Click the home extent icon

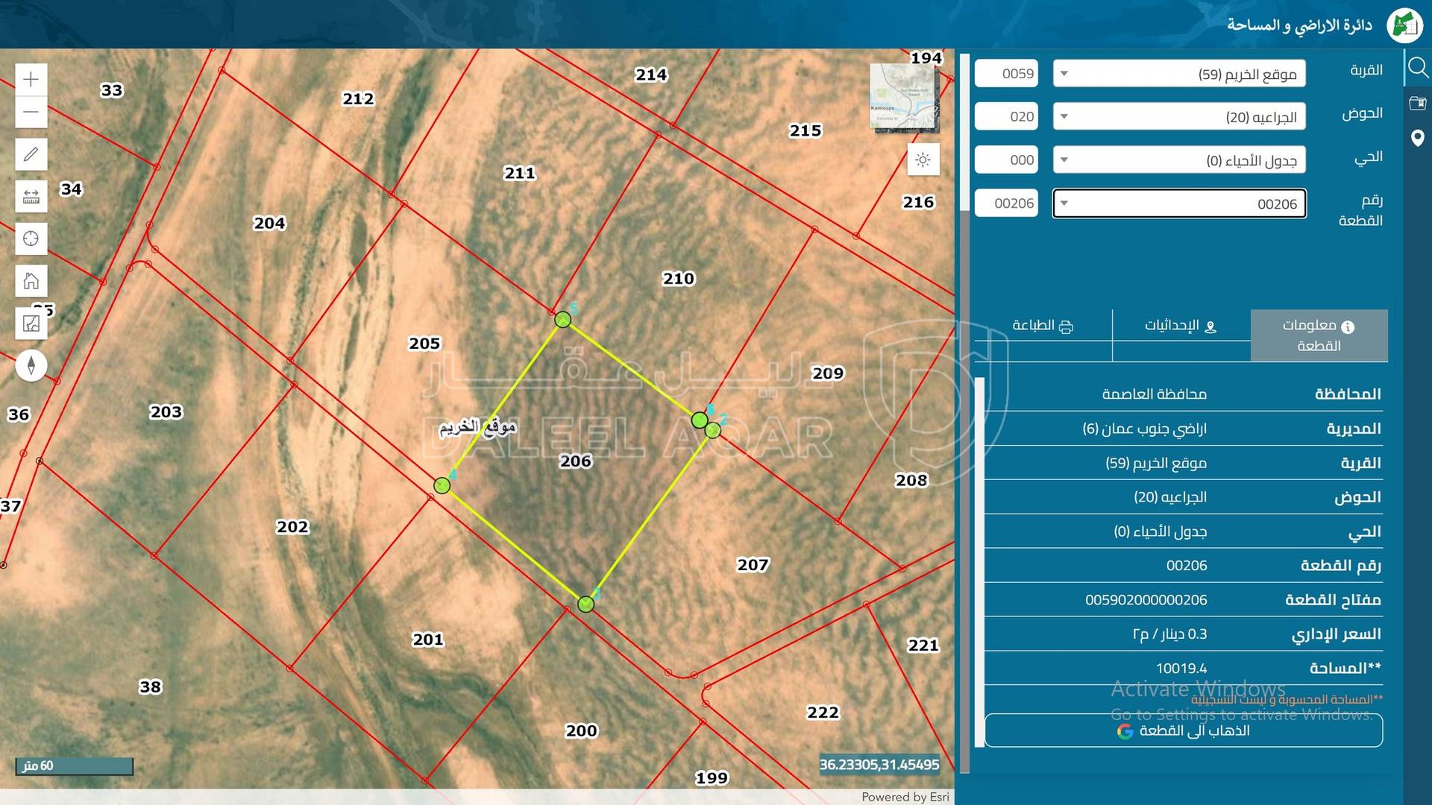point(31,281)
